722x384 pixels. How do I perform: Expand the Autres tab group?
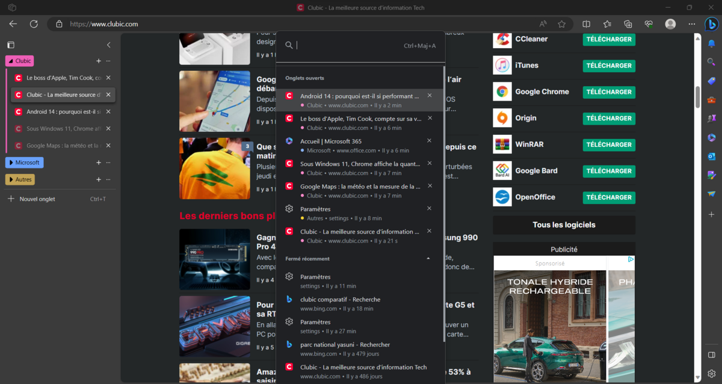[x=20, y=179]
